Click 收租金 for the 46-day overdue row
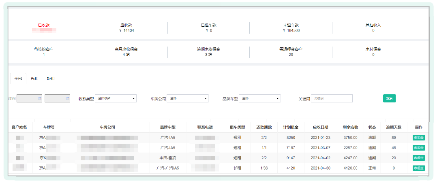The image size is (437, 185). 418,148
